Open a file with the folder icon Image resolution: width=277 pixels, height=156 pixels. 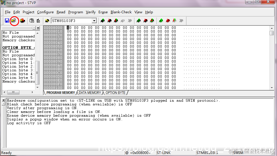pos(14,21)
